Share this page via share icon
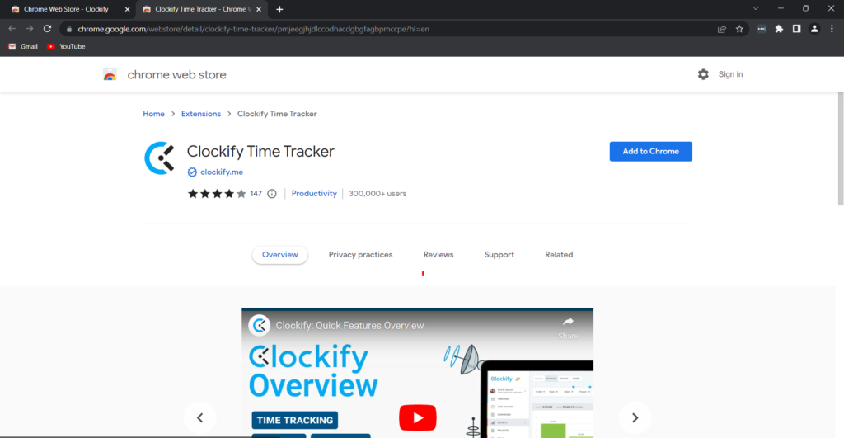 coord(722,29)
